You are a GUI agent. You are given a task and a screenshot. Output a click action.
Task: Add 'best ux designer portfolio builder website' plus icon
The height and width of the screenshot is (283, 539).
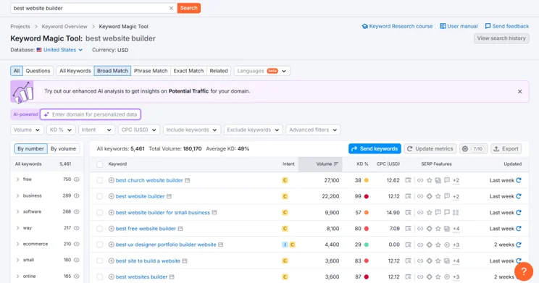[112, 245]
